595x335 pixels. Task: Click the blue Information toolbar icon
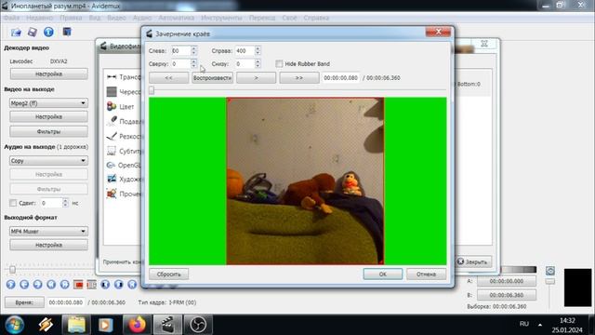tap(48, 33)
